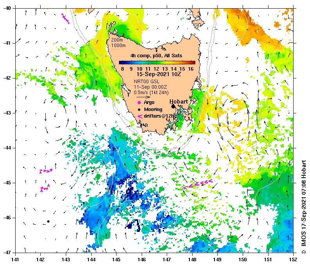Click the black Mooring legend marker
This screenshot has height=266, width=310.
[x=139, y=109]
